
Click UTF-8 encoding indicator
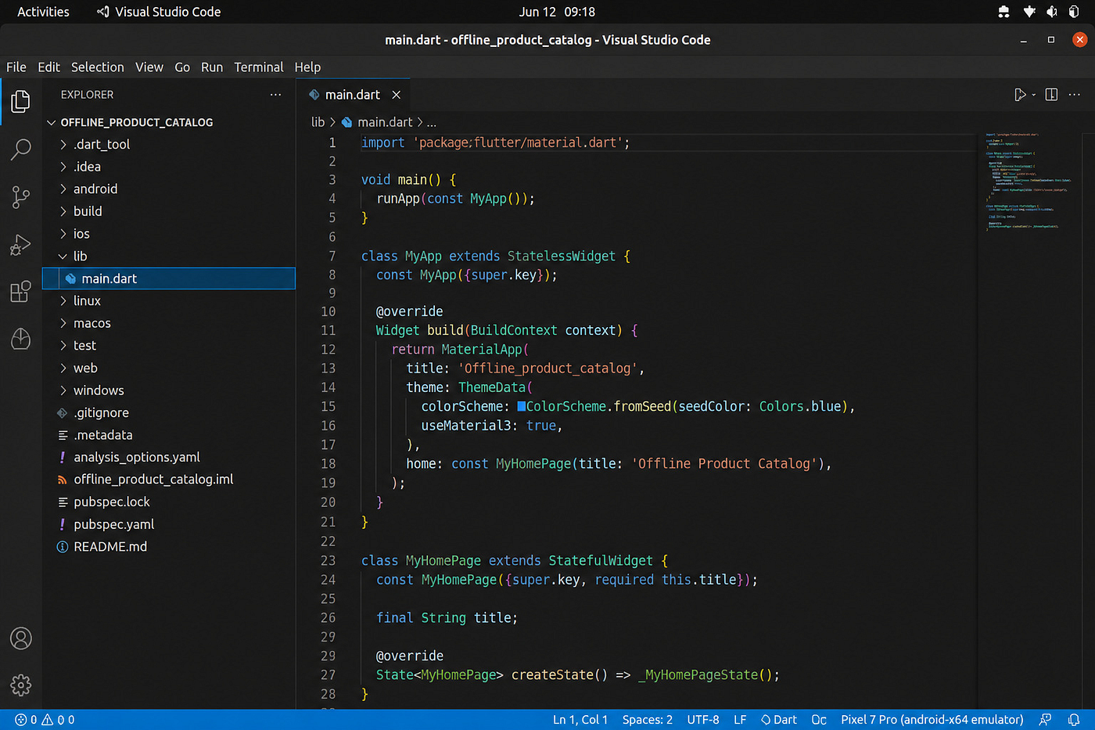click(703, 720)
